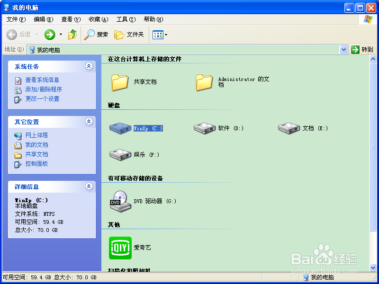The height and width of the screenshot is (284, 379).
Task: Click the Go (转到) button
Action: click(362, 50)
